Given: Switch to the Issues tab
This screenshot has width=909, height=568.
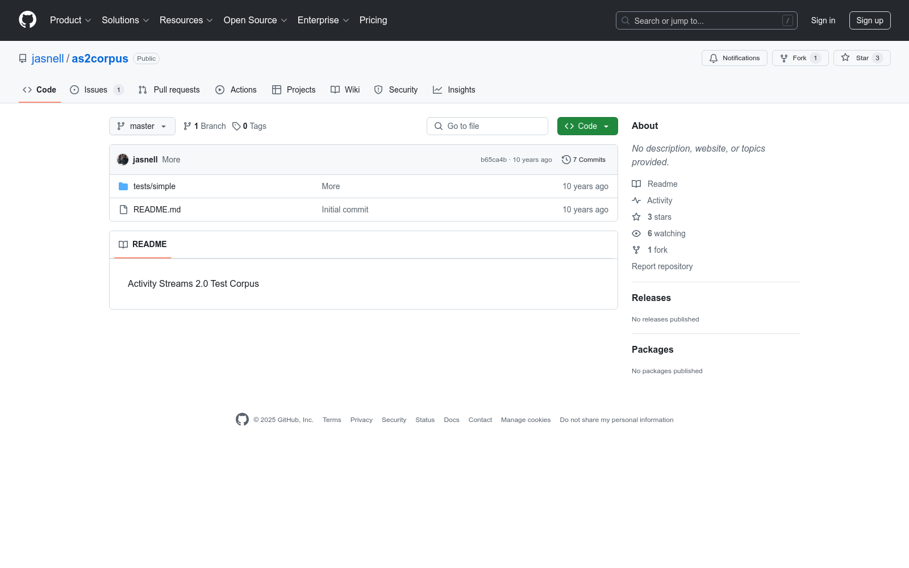Looking at the screenshot, I should coord(97,90).
